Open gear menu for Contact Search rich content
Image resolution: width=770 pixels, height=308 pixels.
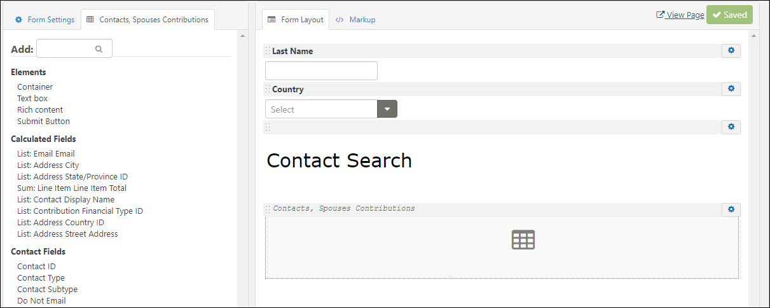(x=731, y=127)
